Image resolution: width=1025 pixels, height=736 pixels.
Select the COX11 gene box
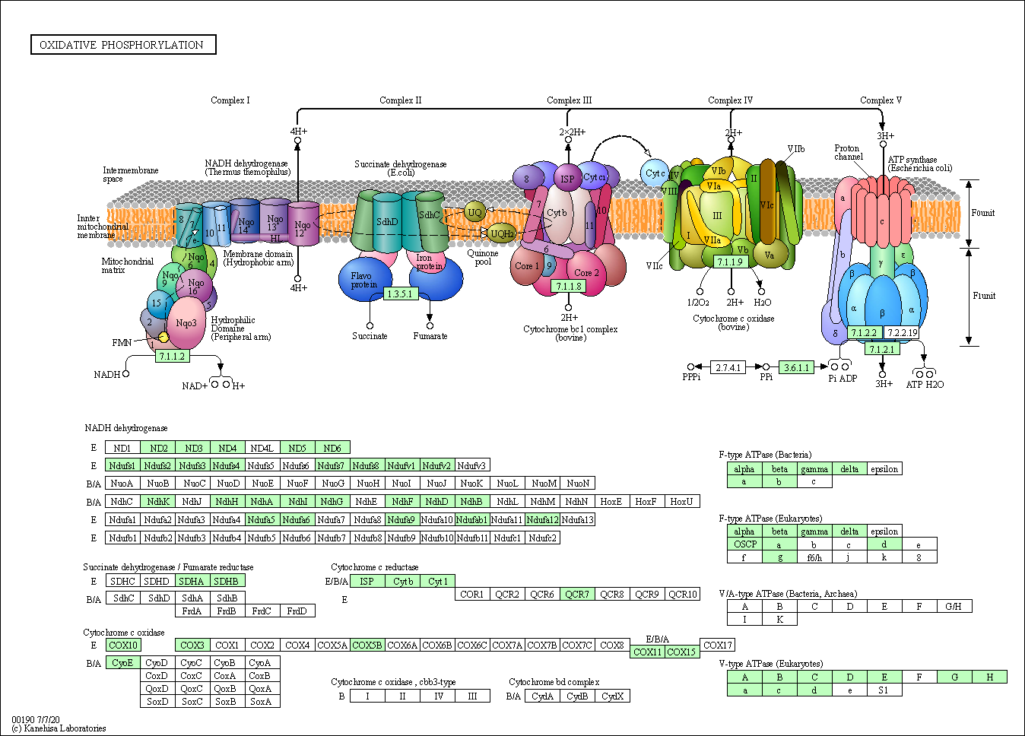[x=647, y=652]
